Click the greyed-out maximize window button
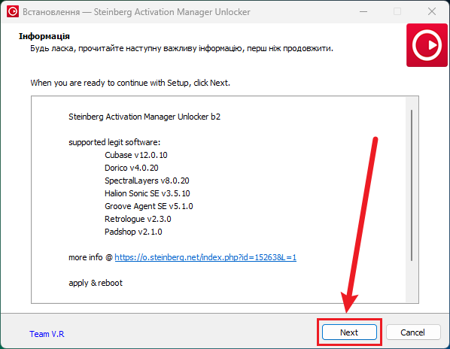Viewport: 450px width, 349px height. click(397, 12)
